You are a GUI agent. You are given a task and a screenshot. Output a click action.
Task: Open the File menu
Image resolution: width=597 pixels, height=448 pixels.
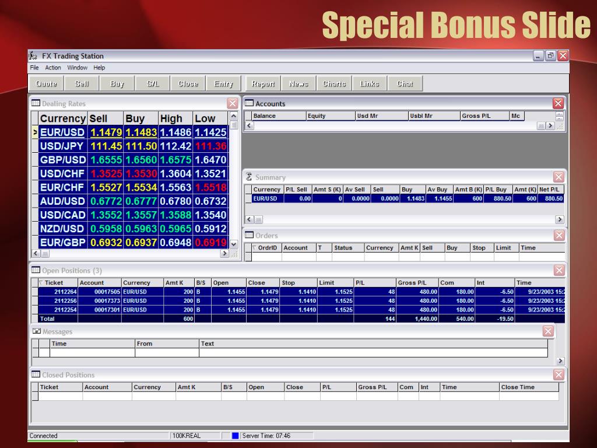click(x=34, y=68)
